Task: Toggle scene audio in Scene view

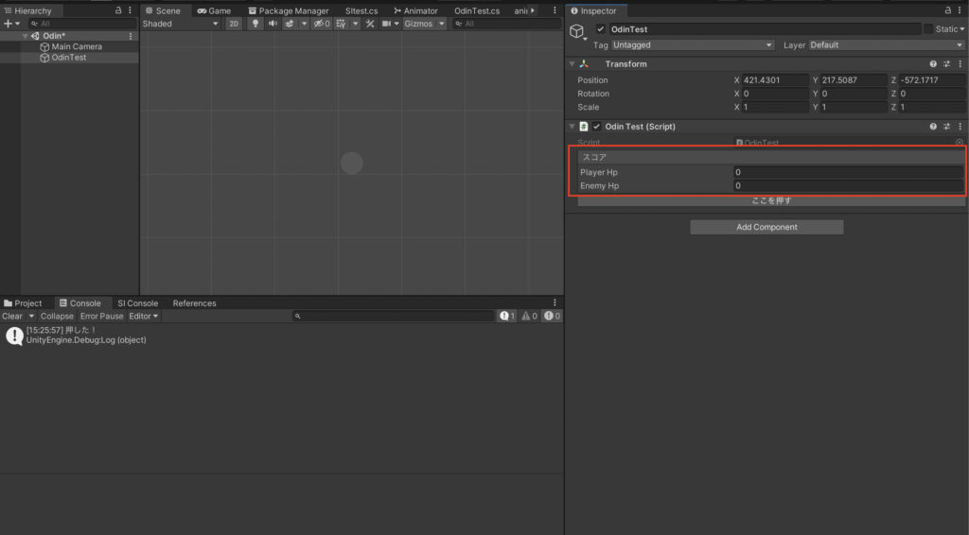Action: (x=273, y=24)
